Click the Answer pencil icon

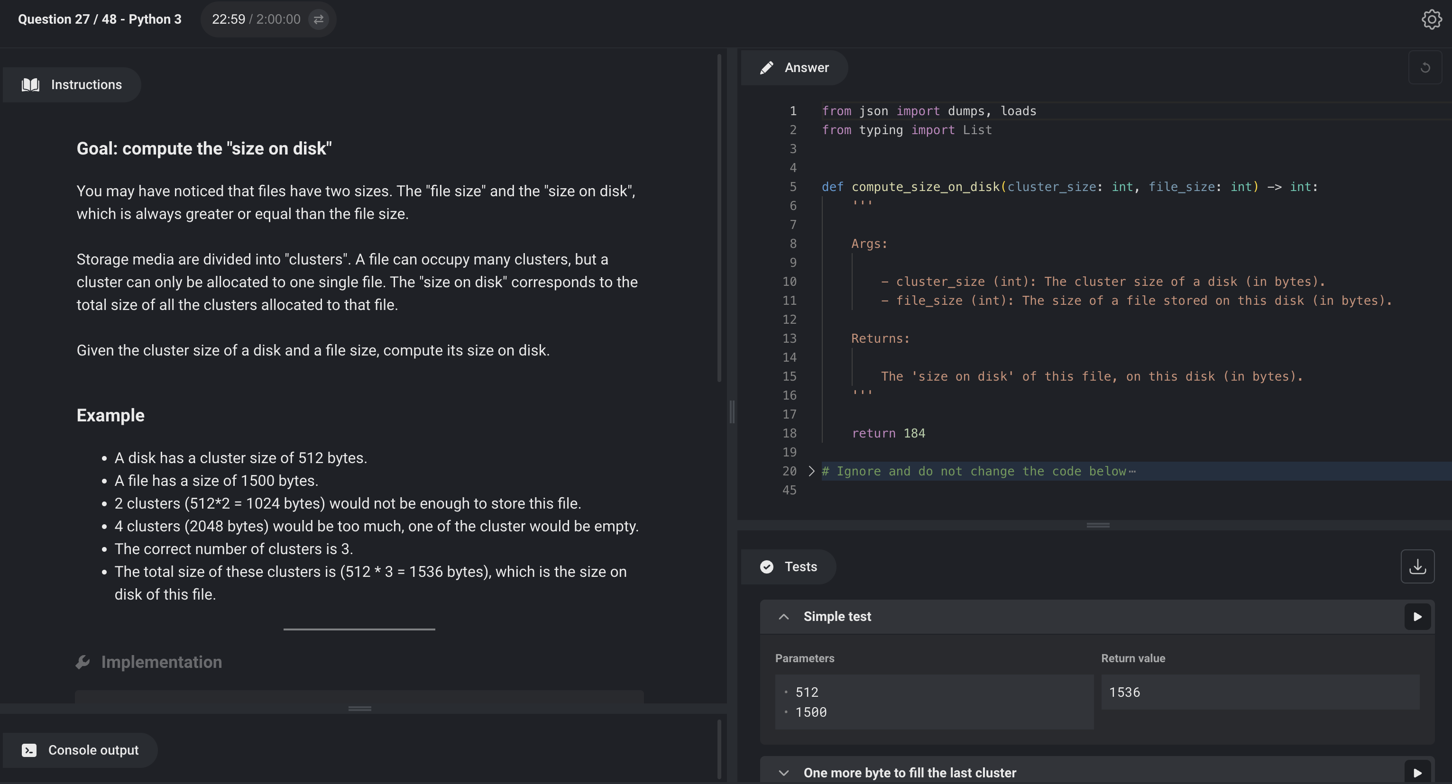pos(767,68)
